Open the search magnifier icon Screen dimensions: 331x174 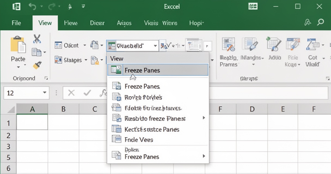click(321, 22)
